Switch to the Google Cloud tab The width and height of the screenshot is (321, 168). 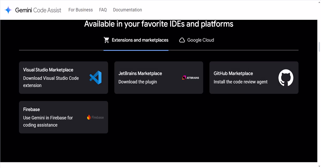197,40
